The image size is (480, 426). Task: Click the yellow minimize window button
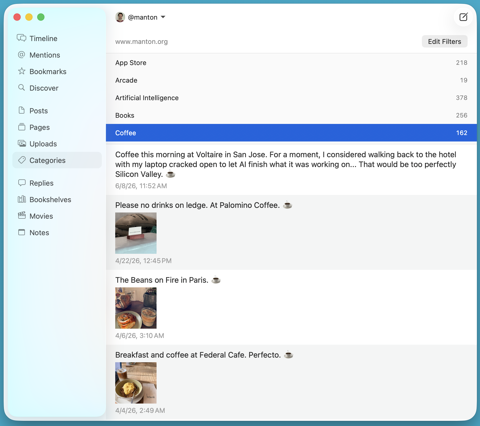click(29, 17)
